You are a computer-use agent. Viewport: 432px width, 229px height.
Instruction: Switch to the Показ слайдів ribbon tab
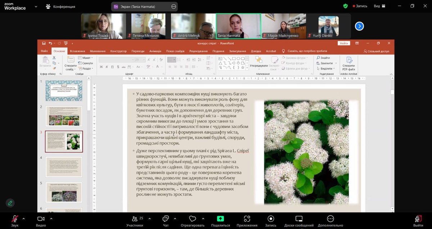click(175, 51)
